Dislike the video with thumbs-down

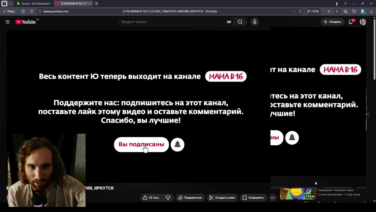[x=168, y=198]
